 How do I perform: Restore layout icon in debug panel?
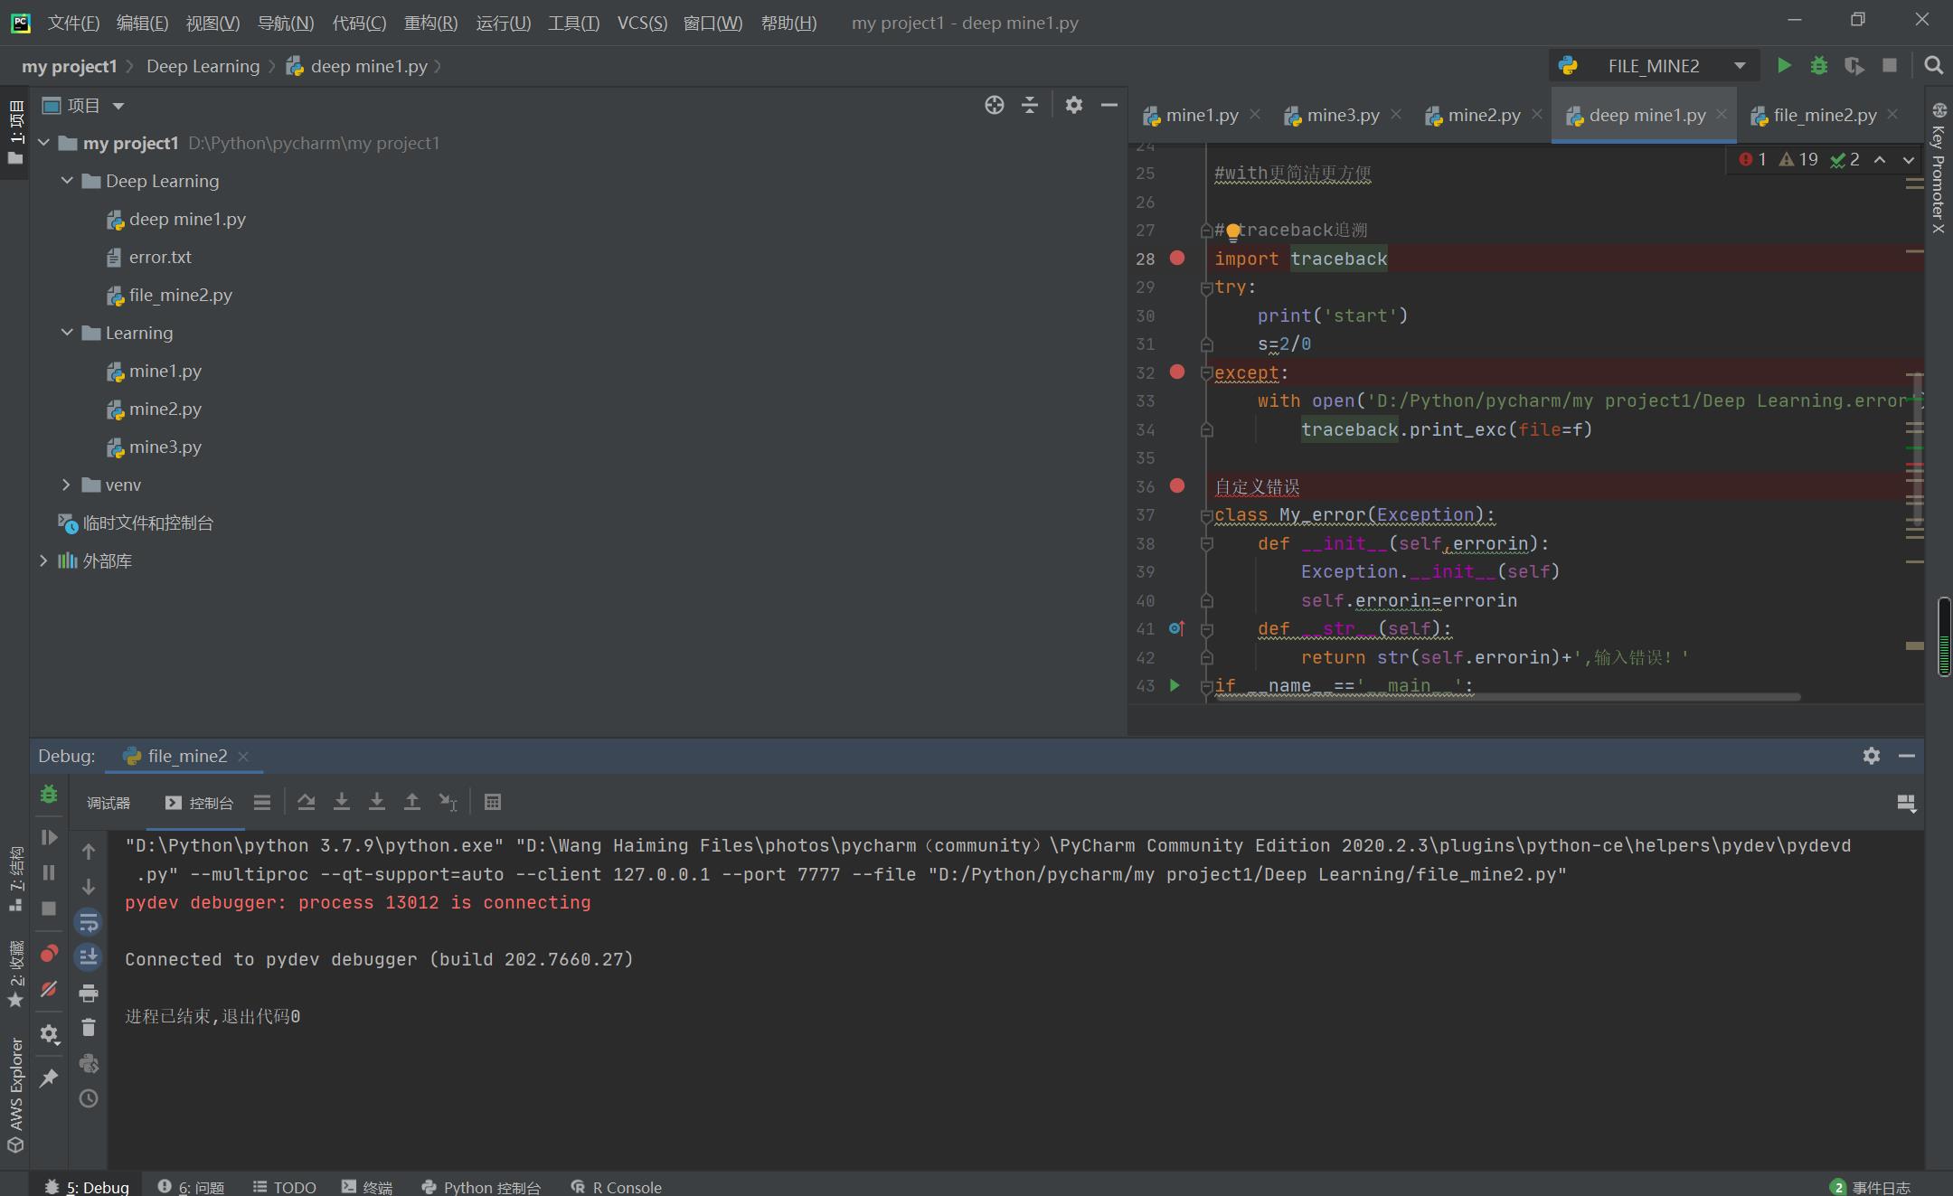click(x=1906, y=804)
